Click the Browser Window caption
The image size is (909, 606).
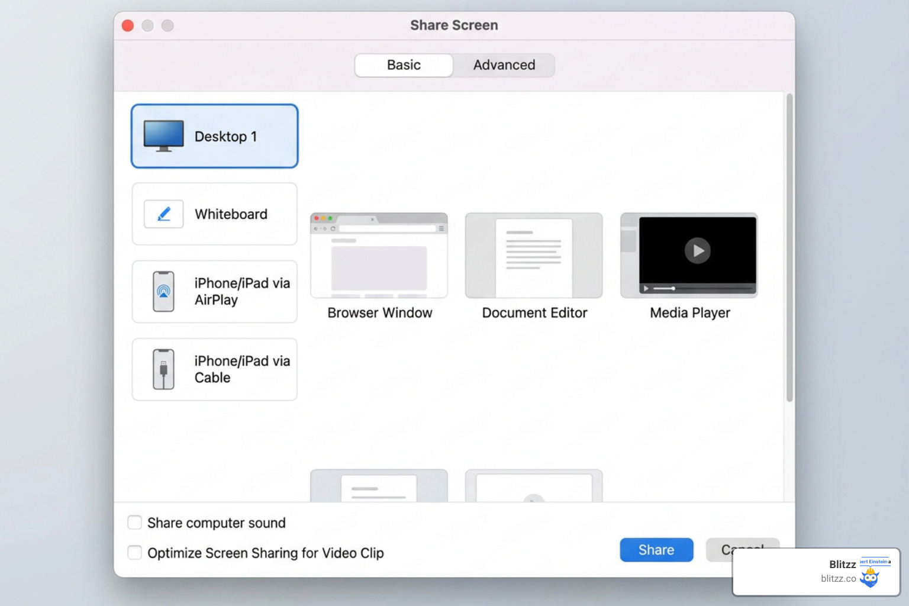click(x=380, y=312)
